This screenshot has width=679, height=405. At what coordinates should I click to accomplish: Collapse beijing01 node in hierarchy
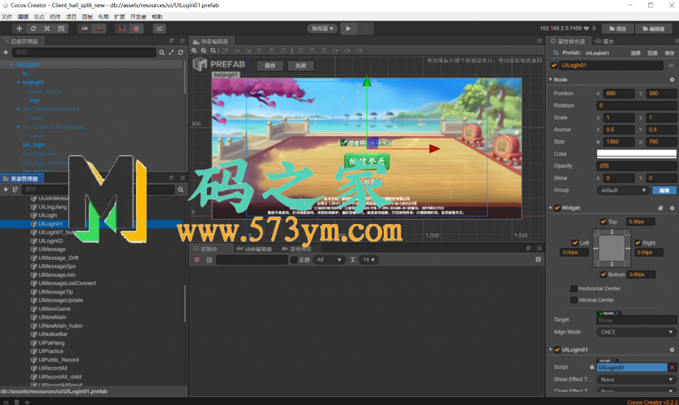(x=18, y=82)
